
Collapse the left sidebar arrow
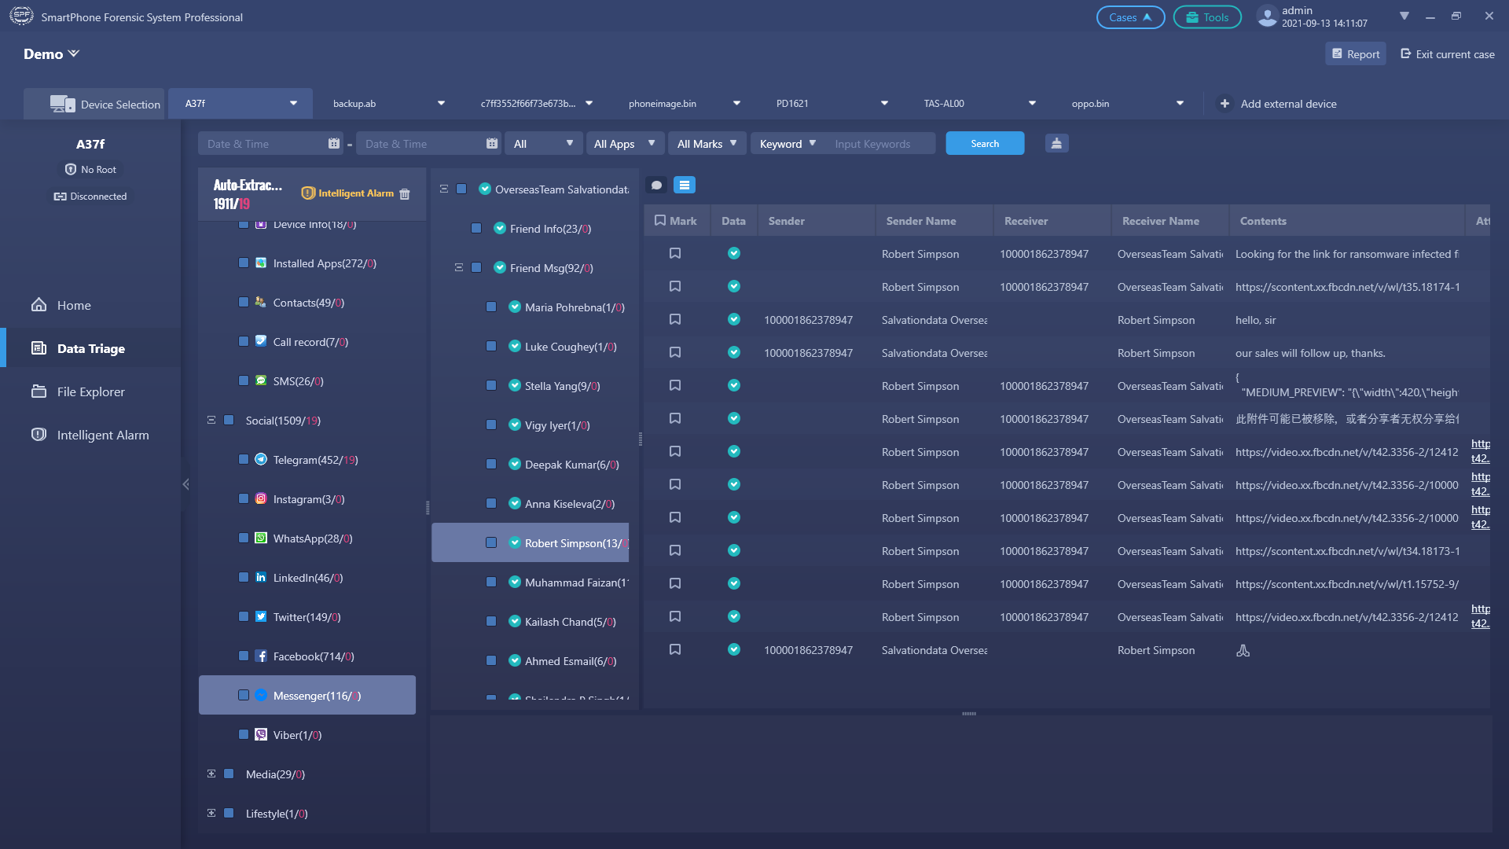(186, 484)
